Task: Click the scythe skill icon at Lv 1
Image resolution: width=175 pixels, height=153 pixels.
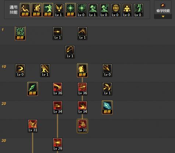Action: tap(83, 34)
